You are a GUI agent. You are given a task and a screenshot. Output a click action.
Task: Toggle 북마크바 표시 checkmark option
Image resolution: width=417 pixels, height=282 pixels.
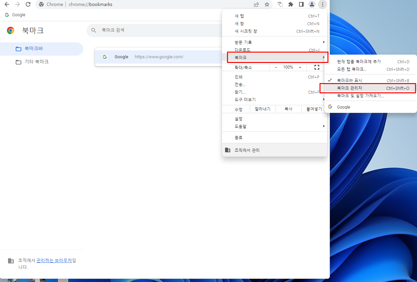click(x=370, y=80)
